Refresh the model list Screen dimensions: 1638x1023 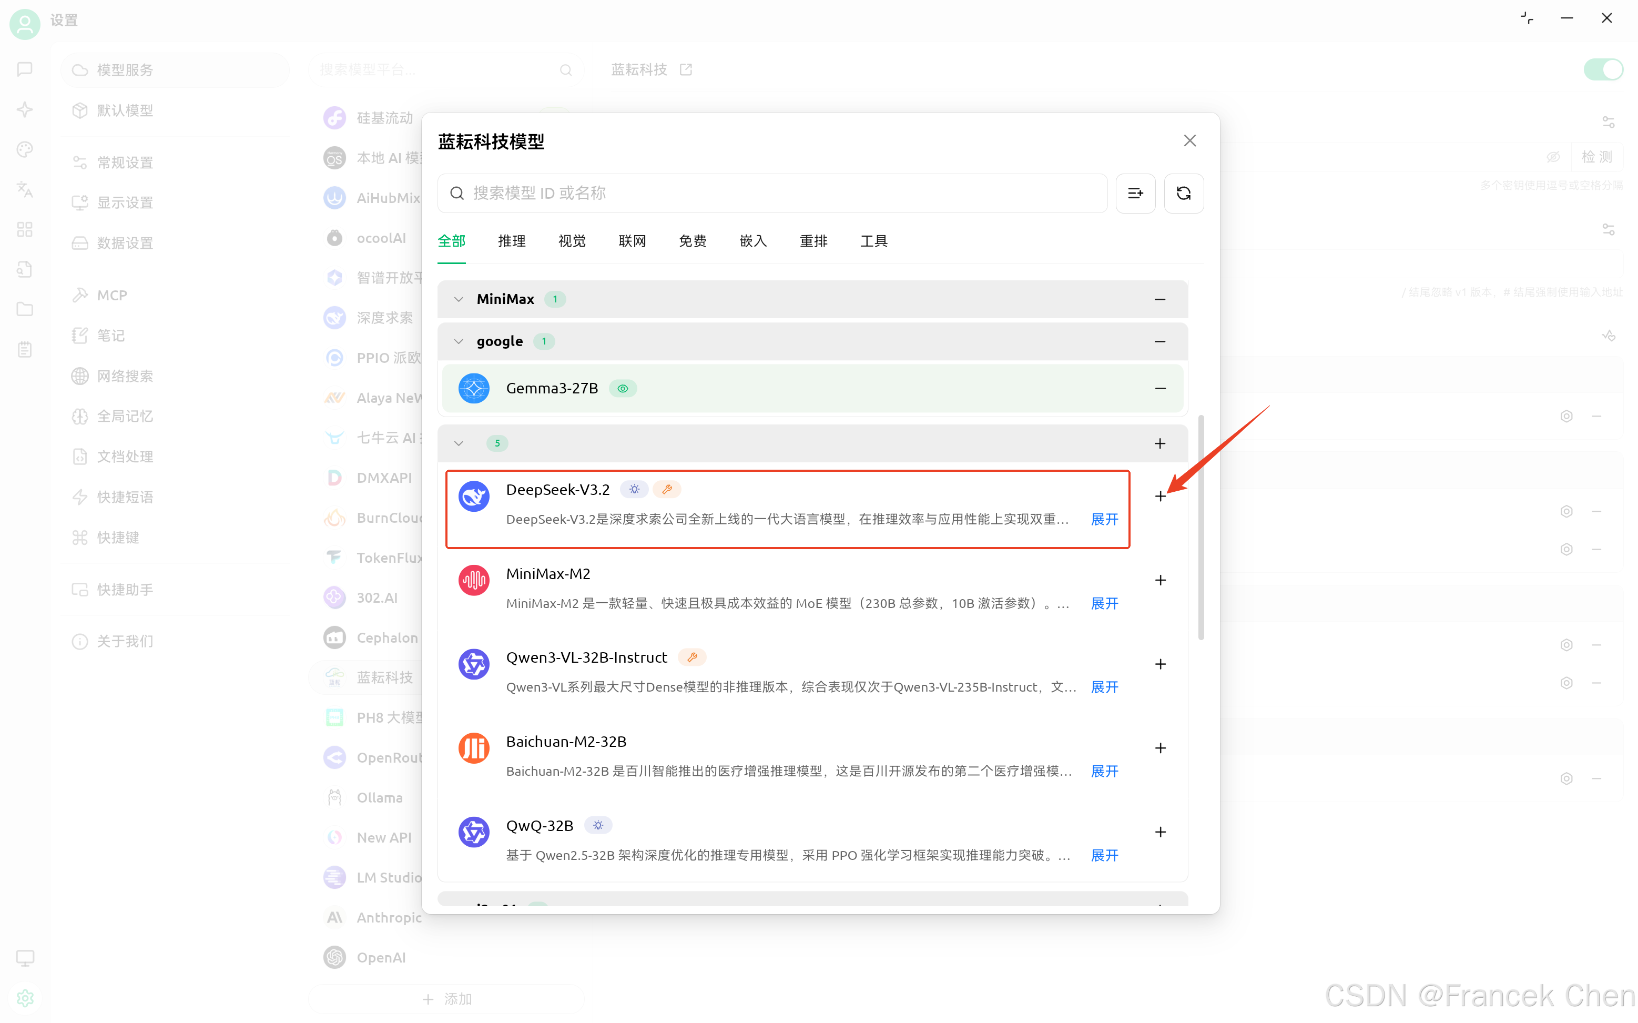(1184, 194)
